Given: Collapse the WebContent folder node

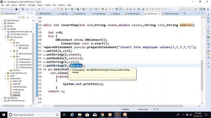Looking at the screenshot, I should [x=5, y=79].
